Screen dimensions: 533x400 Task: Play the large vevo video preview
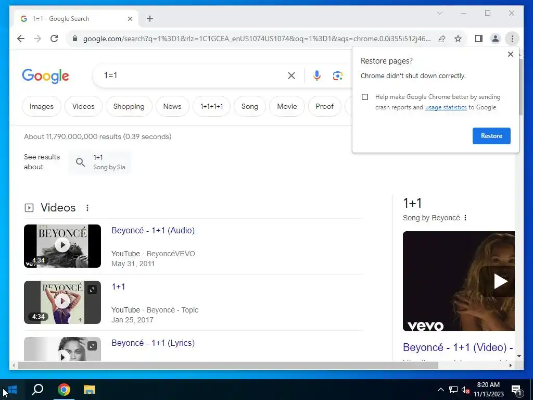459,281
